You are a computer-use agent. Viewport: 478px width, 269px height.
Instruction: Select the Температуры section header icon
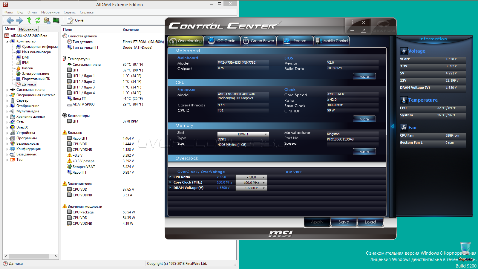(64, 59)
